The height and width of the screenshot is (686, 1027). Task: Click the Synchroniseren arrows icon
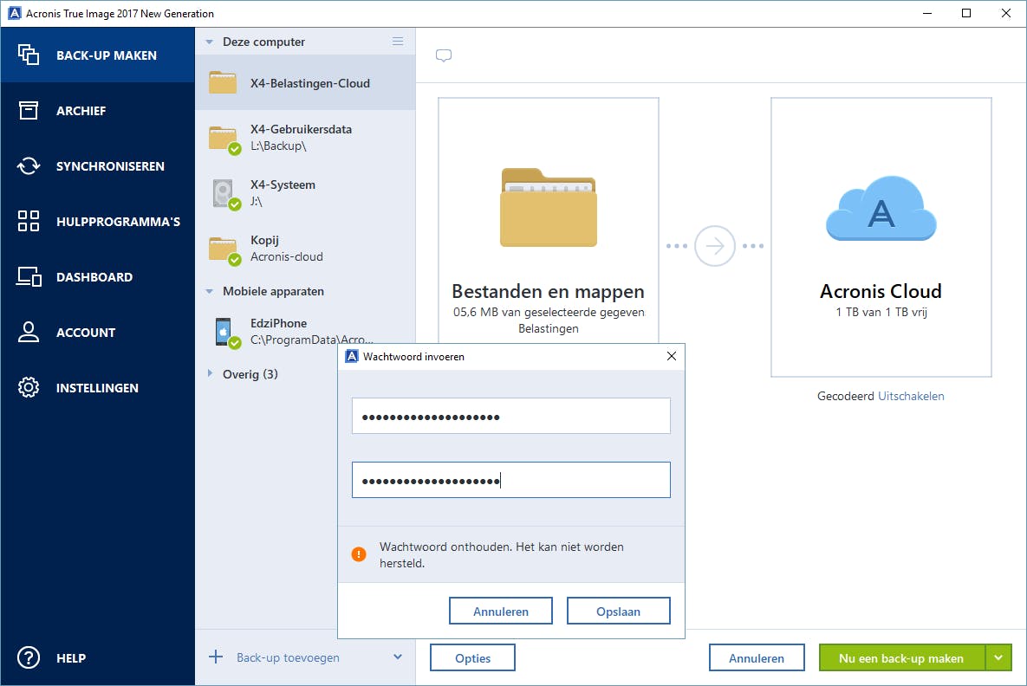pos(28,165)
